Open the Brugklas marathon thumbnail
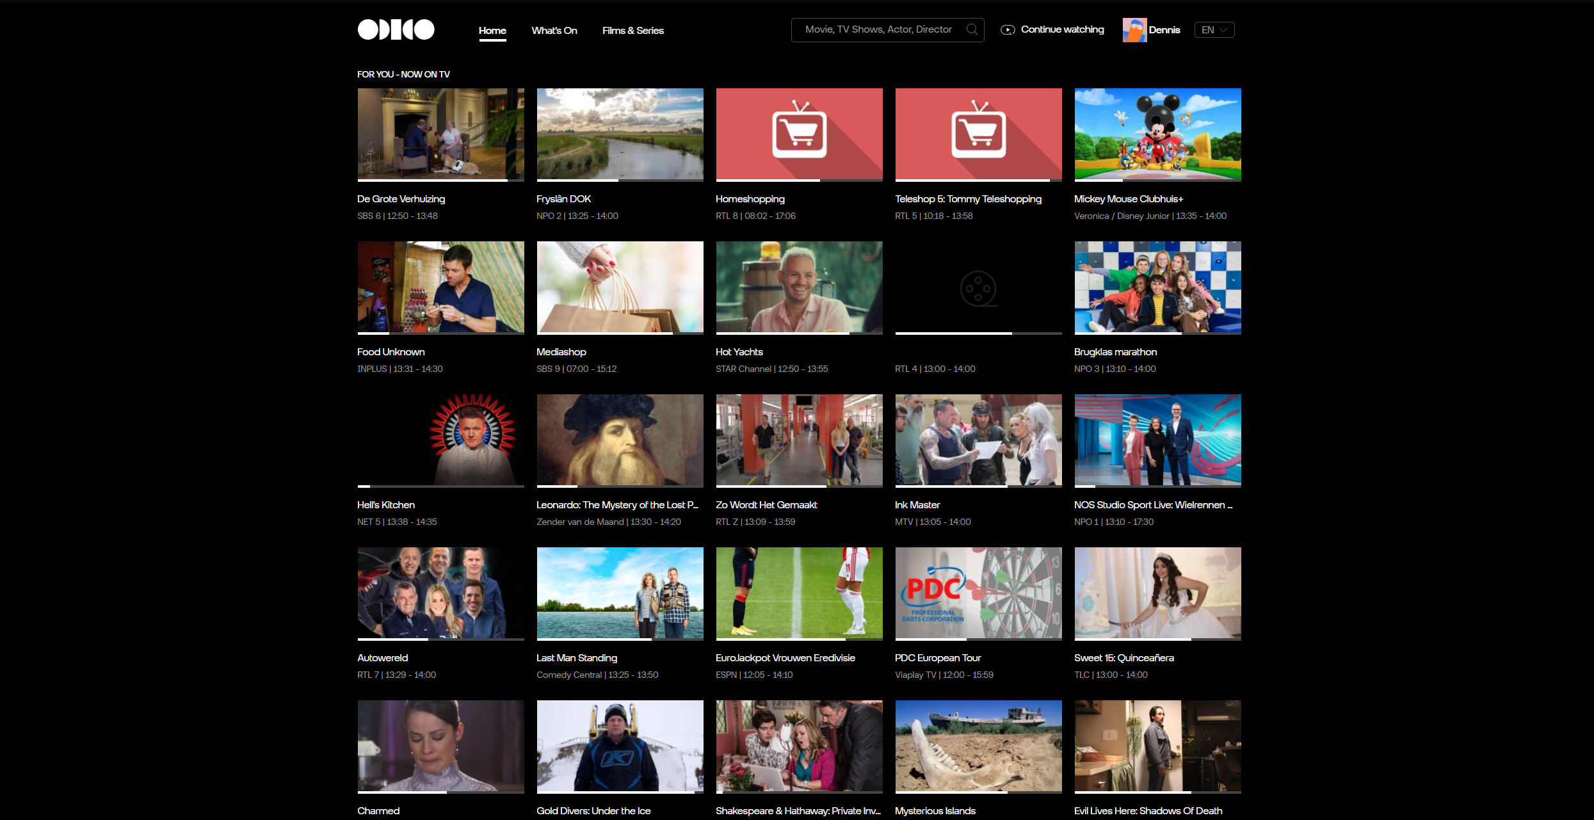1594x820 pixels. (x=1157, y=287)
